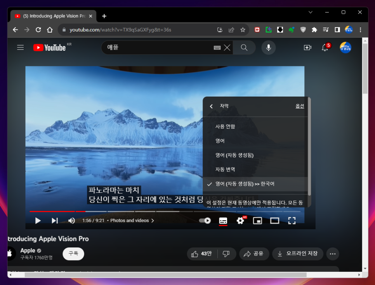The width and height of the screenshot is (375, 285).
Task: Dislike the video with thumbs down
Action: (x=226, y=254)
